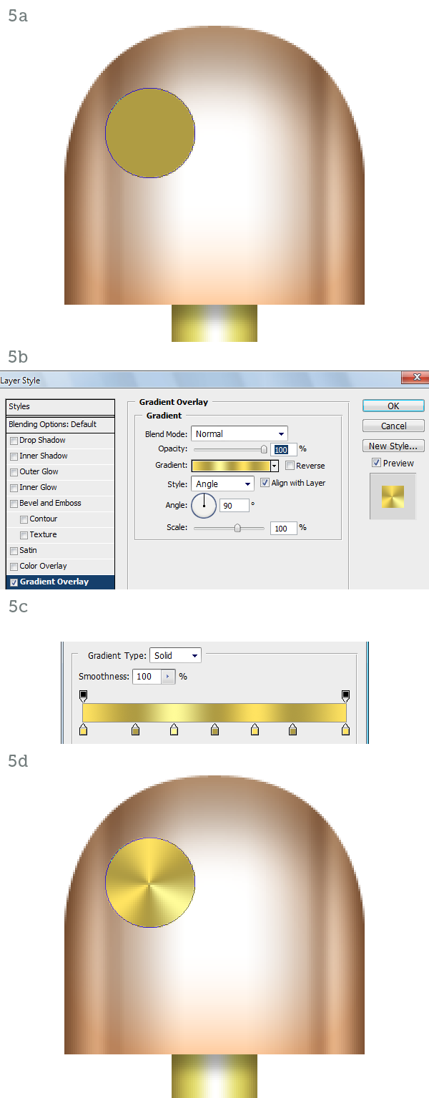
Task: Select the fourth color stop
Action: coord(214,730)
